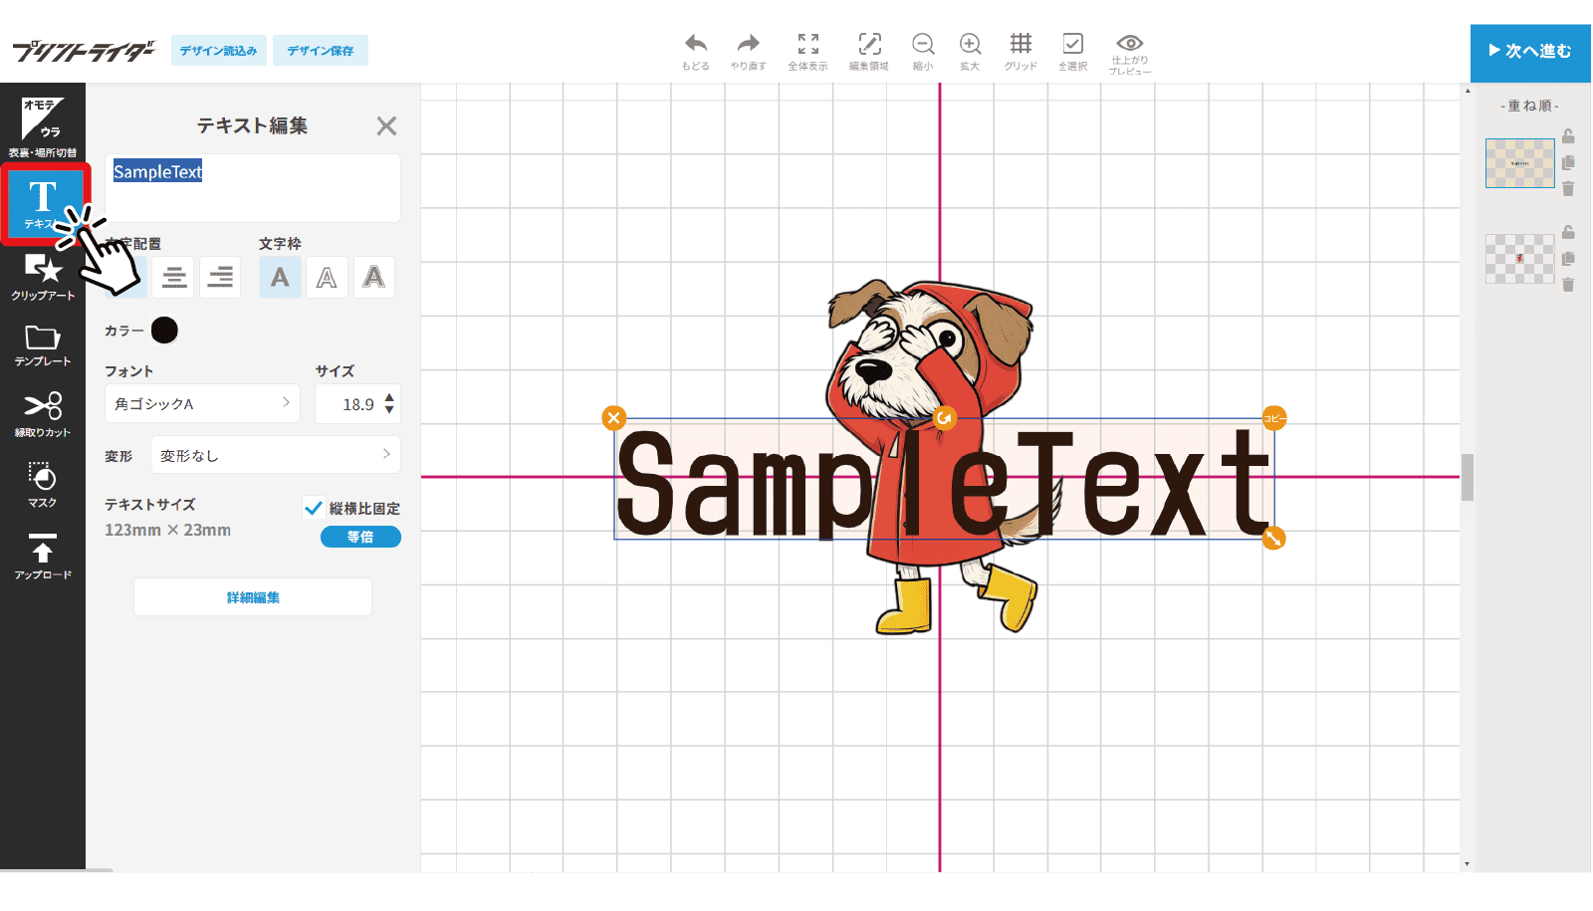Toggle the grid (グリッド) display icon
Image resolution: width=1593 pixels, height=911 pixels.
(x=1020, y=45)
